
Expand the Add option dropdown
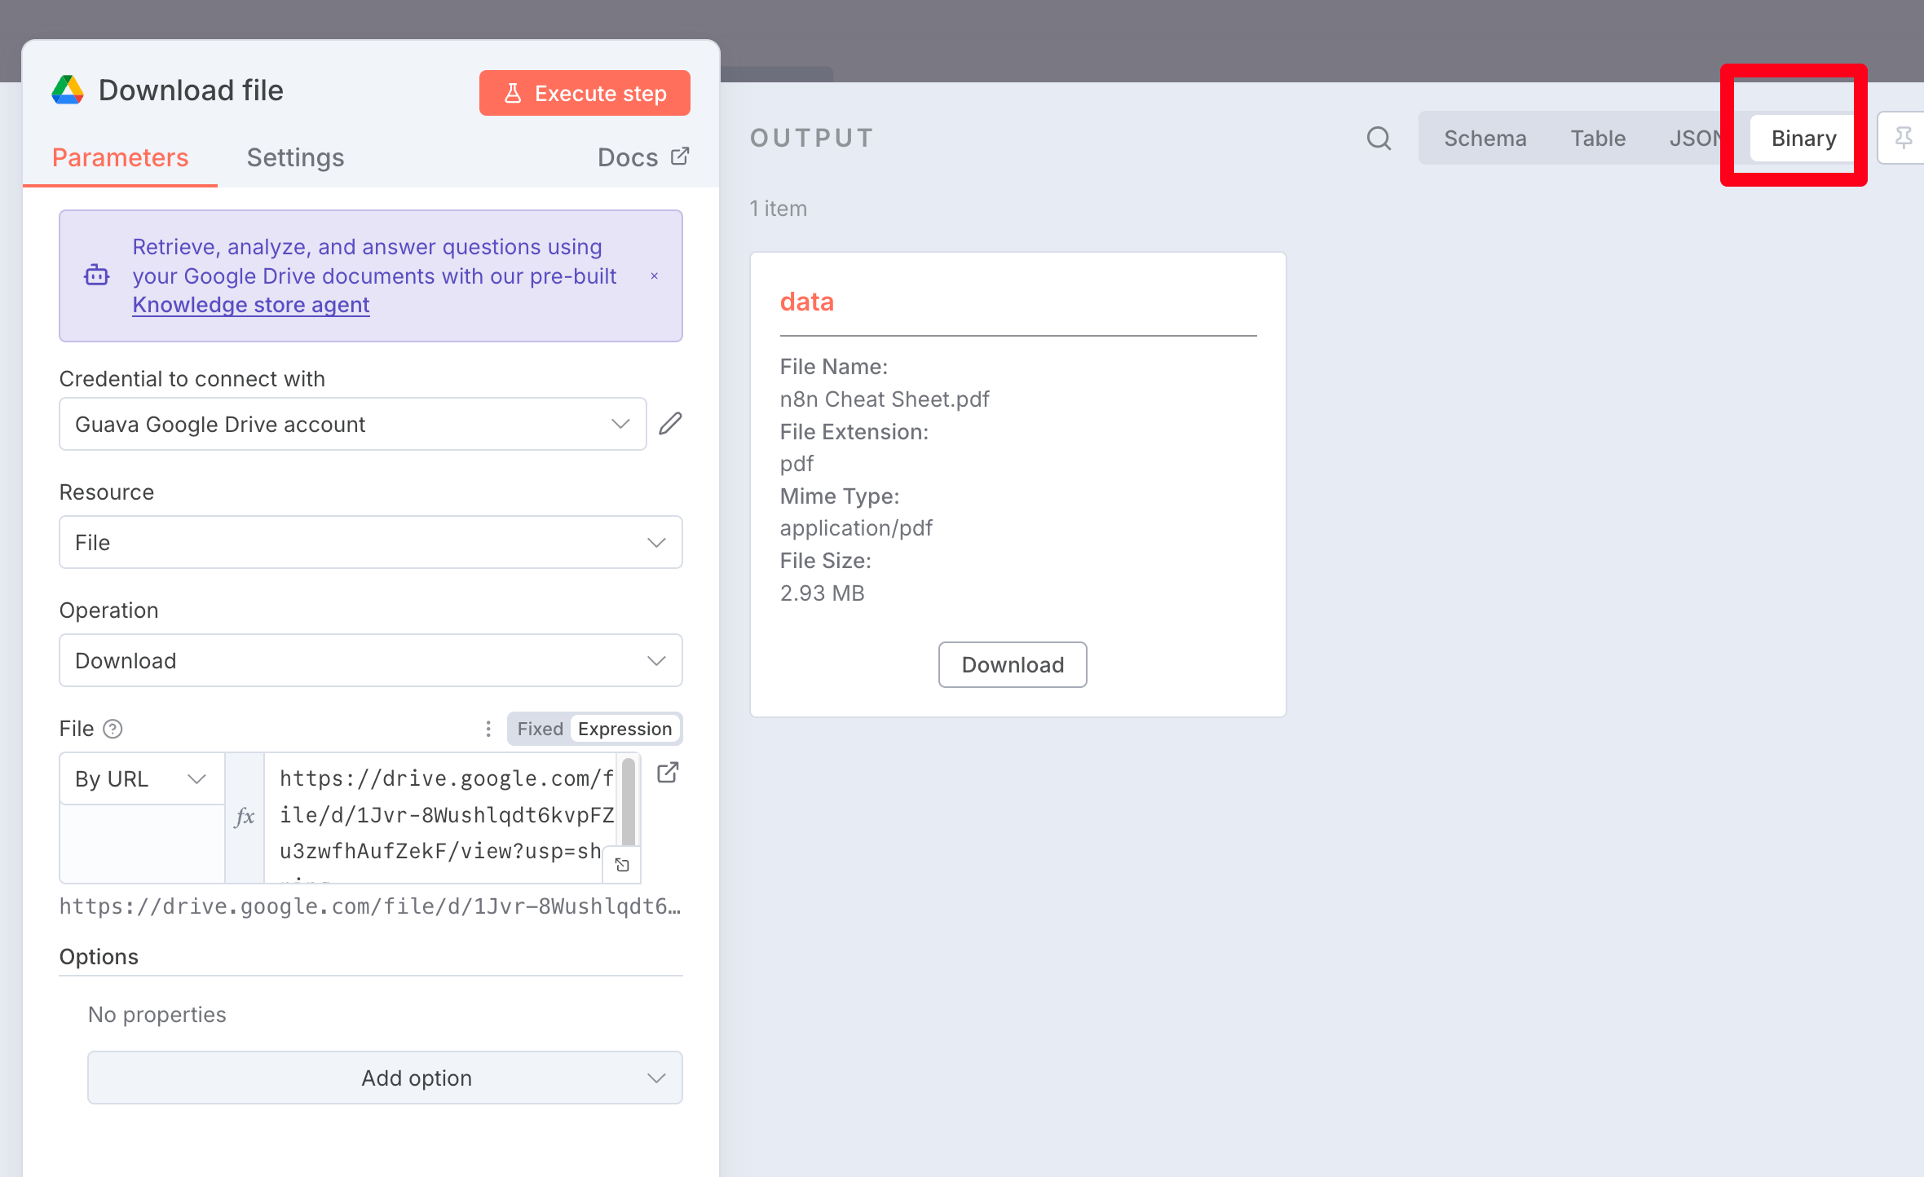[385, 1078]
